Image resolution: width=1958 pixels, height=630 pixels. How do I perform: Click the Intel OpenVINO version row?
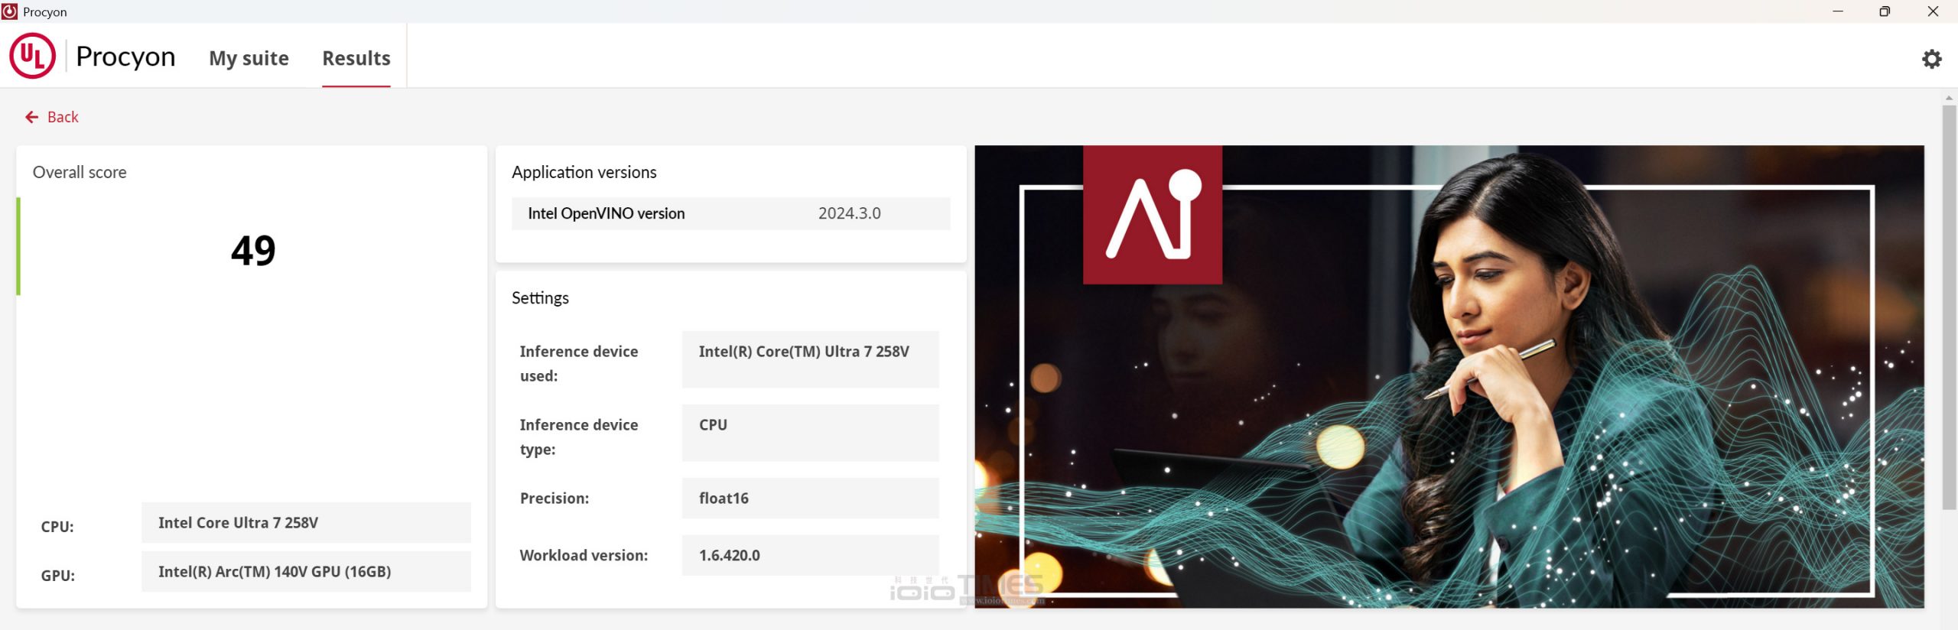point(730,213)
